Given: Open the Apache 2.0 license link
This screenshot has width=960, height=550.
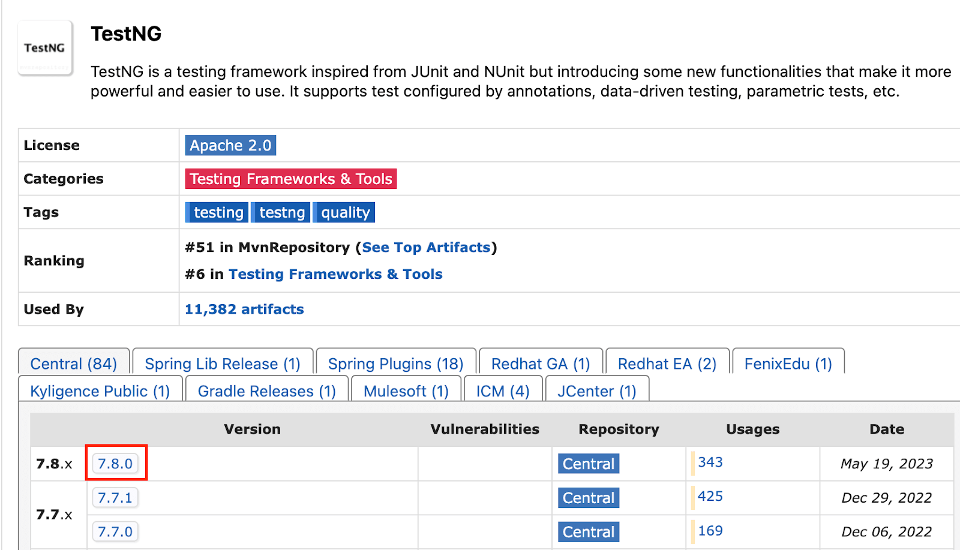Looking at the screenshot, I should pos(230,146).
